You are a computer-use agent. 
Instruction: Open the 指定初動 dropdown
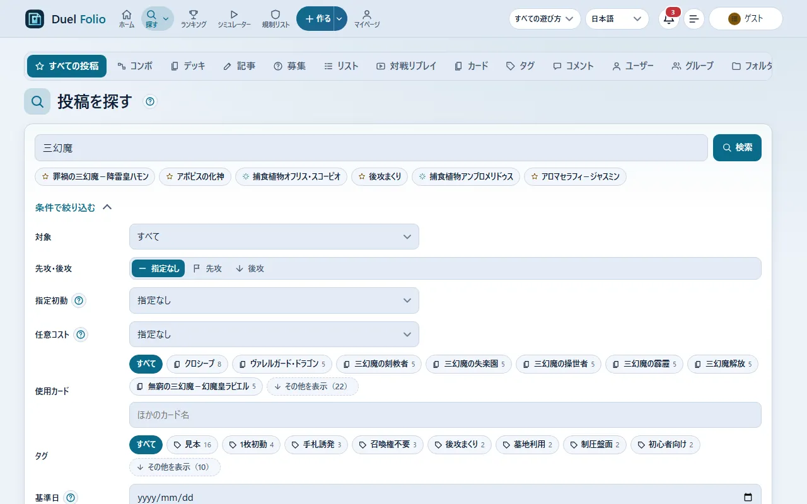[274, 301]
